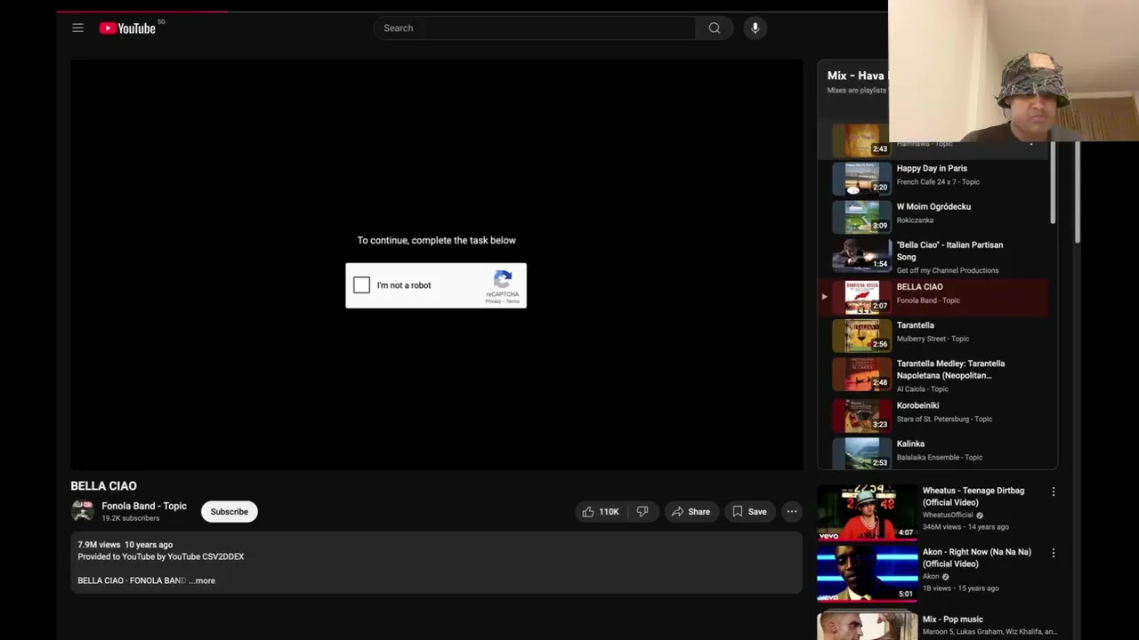
Task: Click Happy Day in Paris thumbnail
Action: pos(861,178)
